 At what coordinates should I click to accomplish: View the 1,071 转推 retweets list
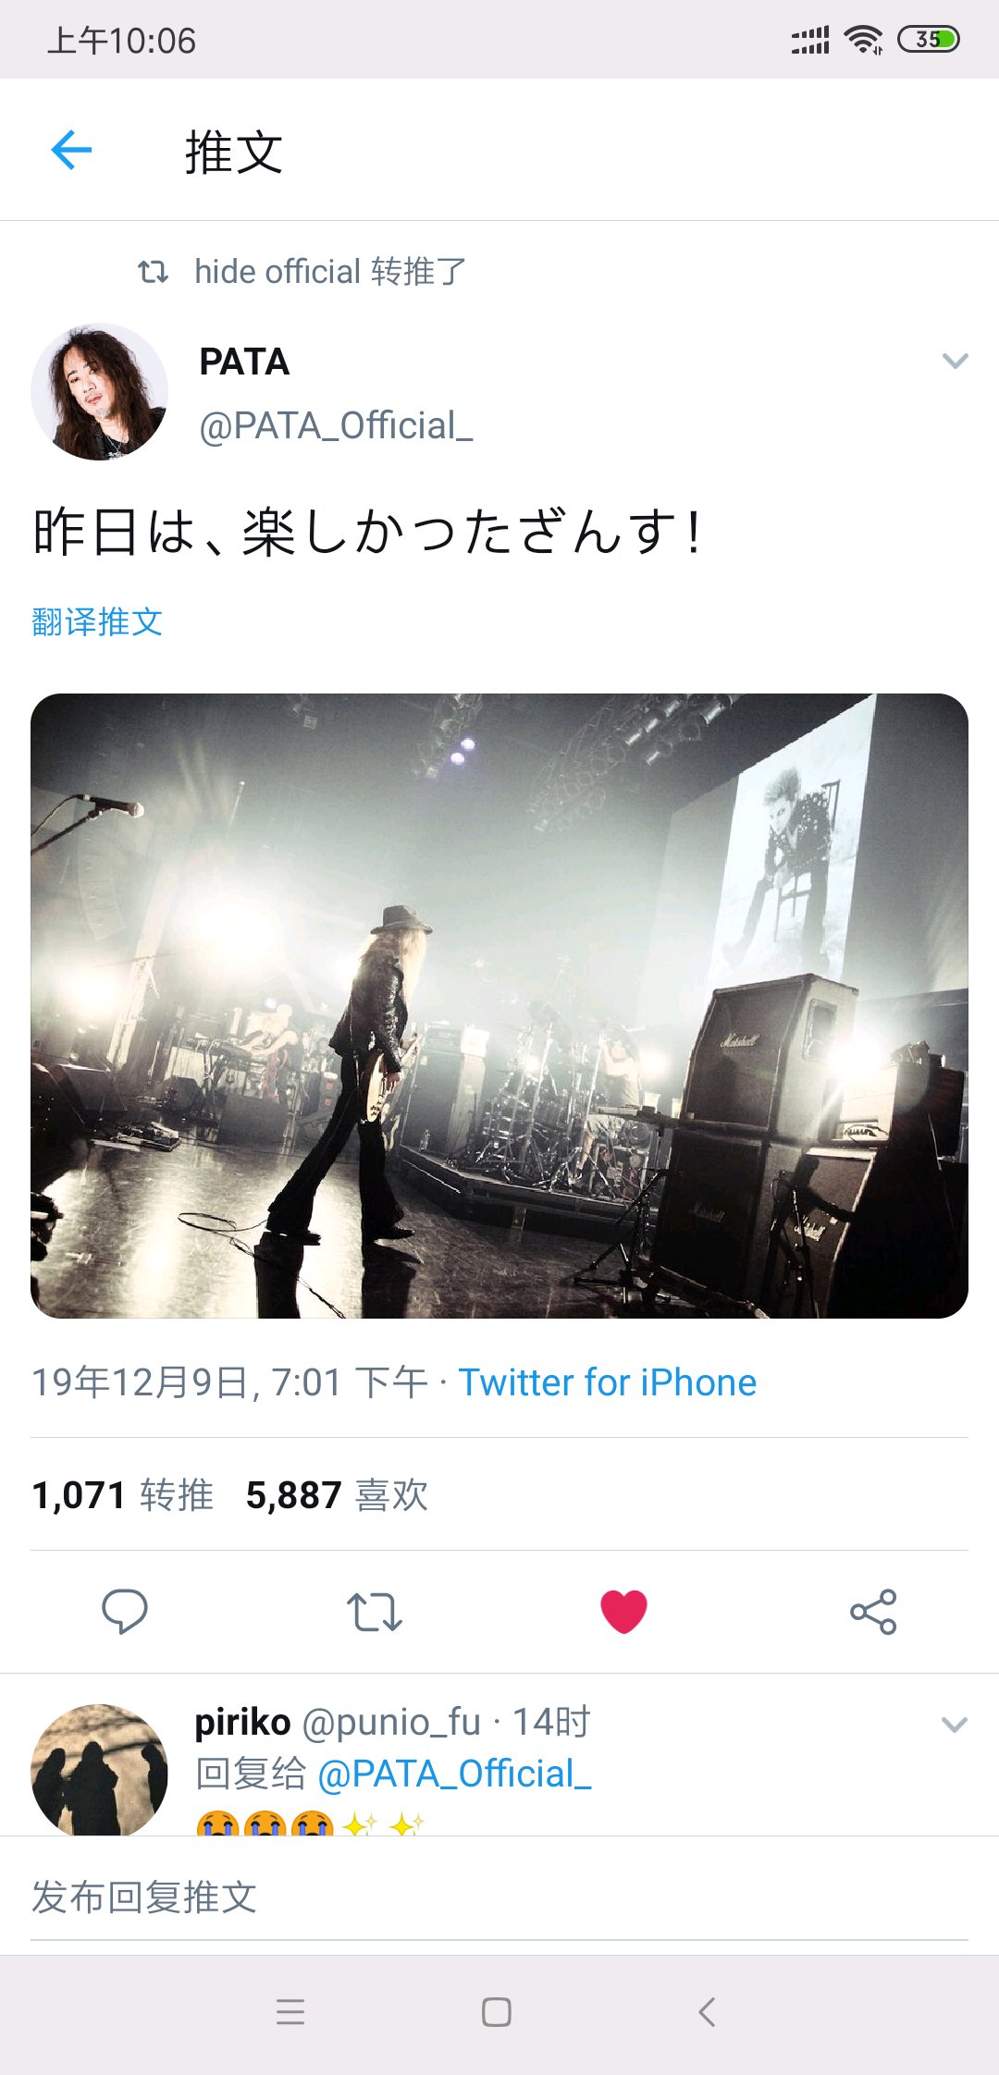point(123,1494)
